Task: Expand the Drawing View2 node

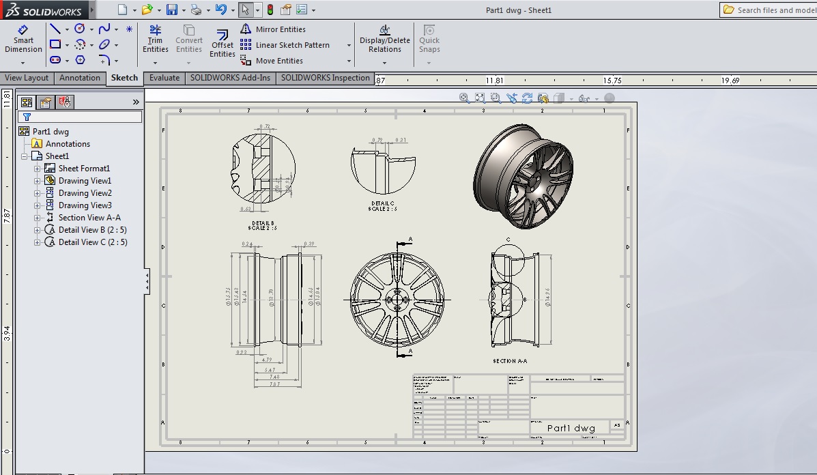Action: pyautogui.click(x=37, y=193)
